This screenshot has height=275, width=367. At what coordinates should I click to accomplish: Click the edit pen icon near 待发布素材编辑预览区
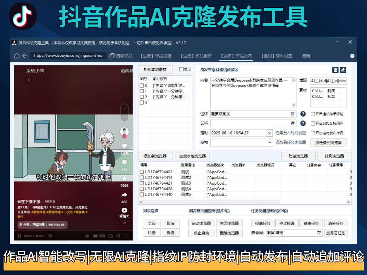point(343,70)
